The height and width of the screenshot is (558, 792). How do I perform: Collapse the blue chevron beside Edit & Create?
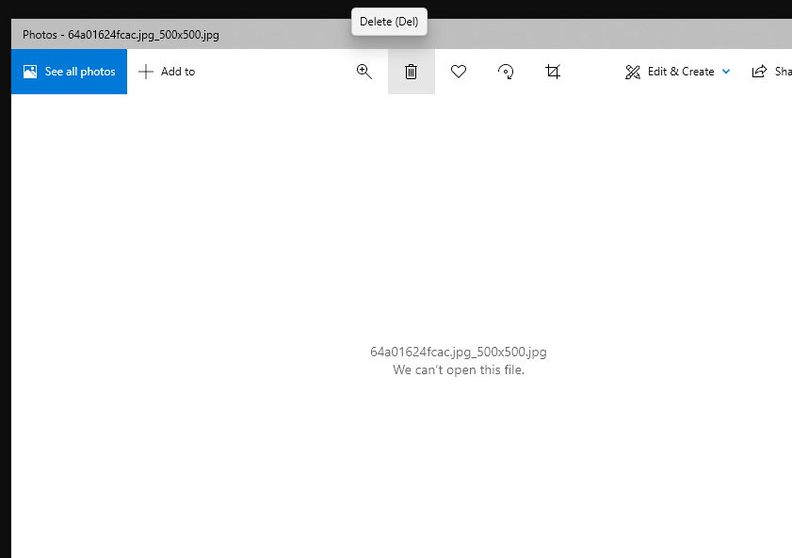(x=725, y=71)
